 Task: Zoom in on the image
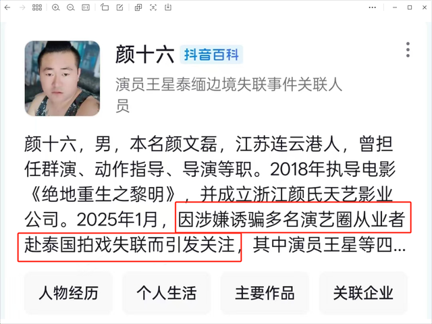point(56,7)
